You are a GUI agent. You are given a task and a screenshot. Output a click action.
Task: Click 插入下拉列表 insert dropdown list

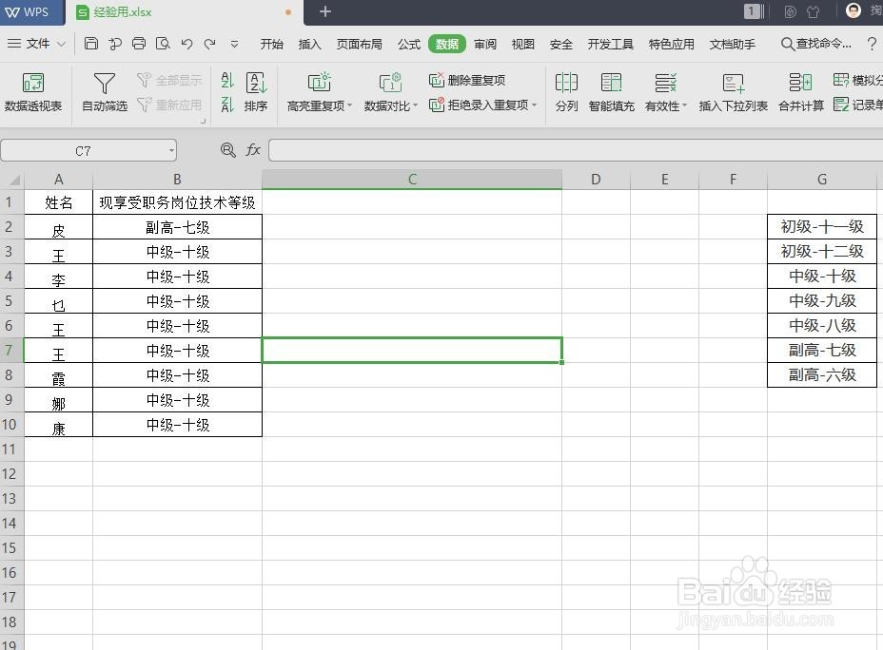pos(734,92)
